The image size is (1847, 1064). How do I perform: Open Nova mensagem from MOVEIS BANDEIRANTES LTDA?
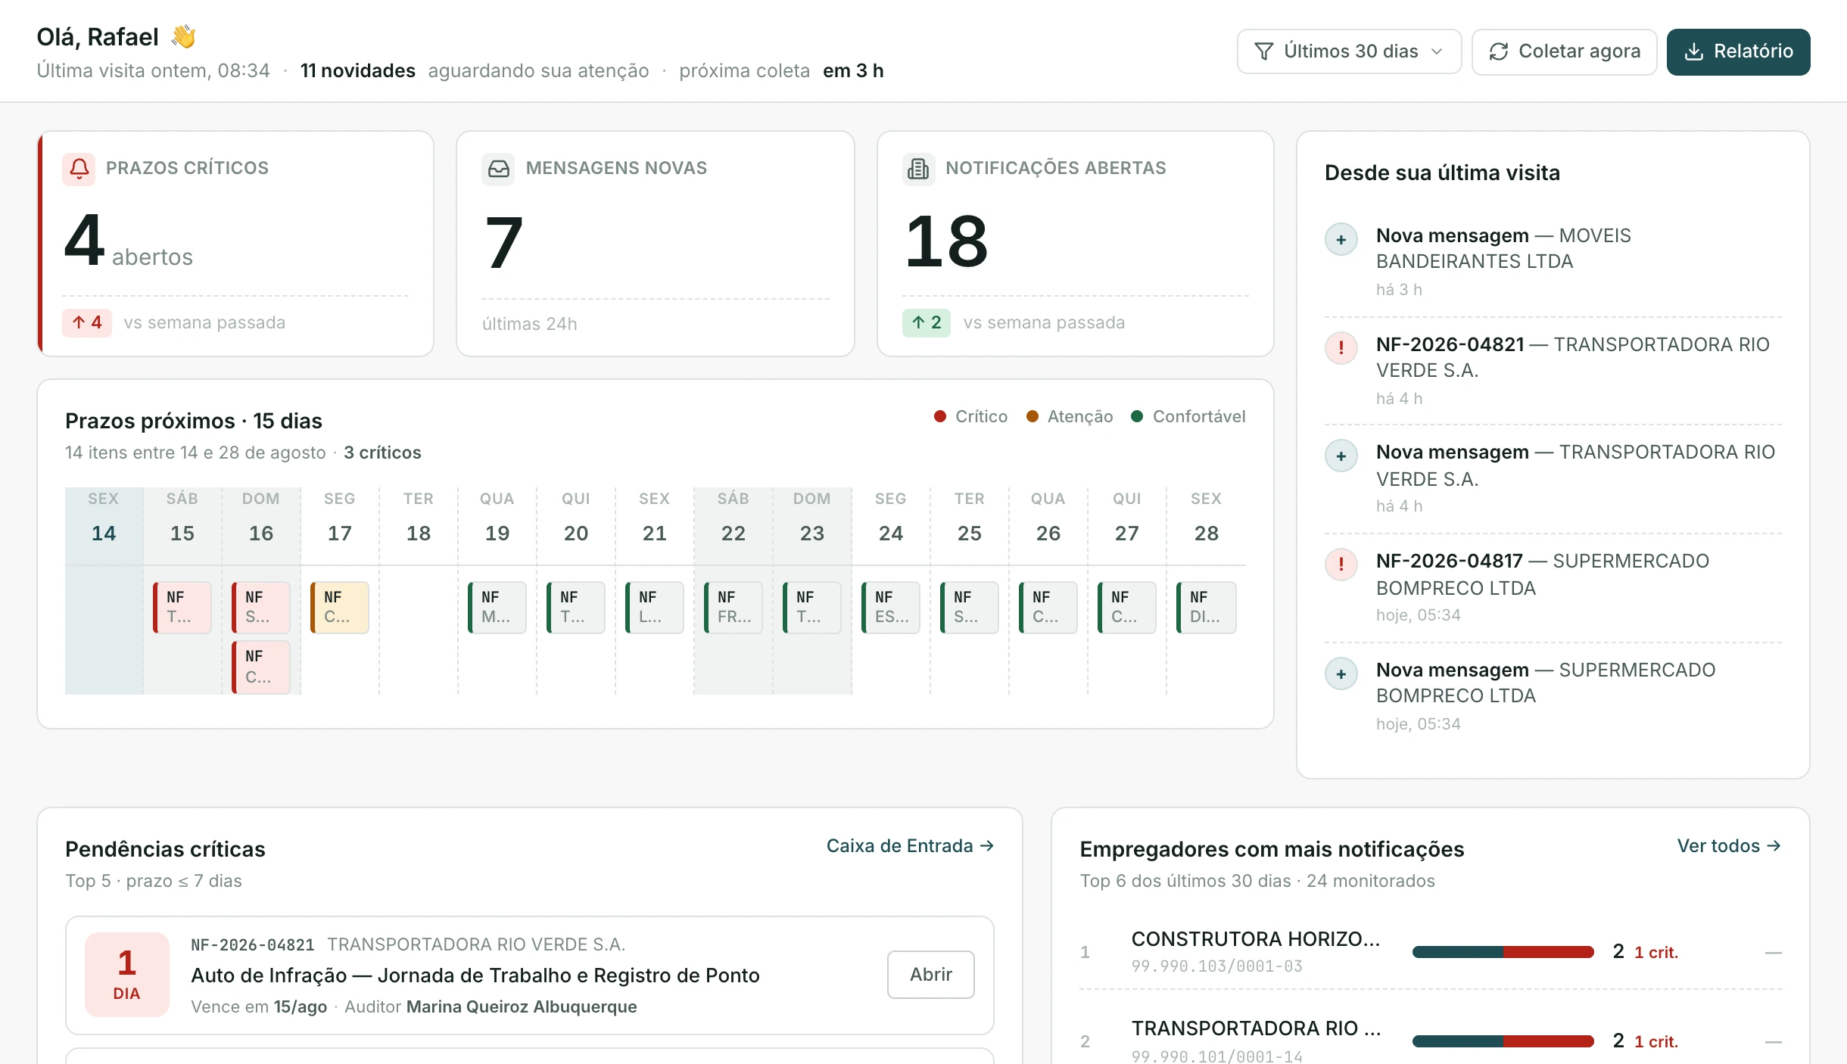pos(1553,262)
